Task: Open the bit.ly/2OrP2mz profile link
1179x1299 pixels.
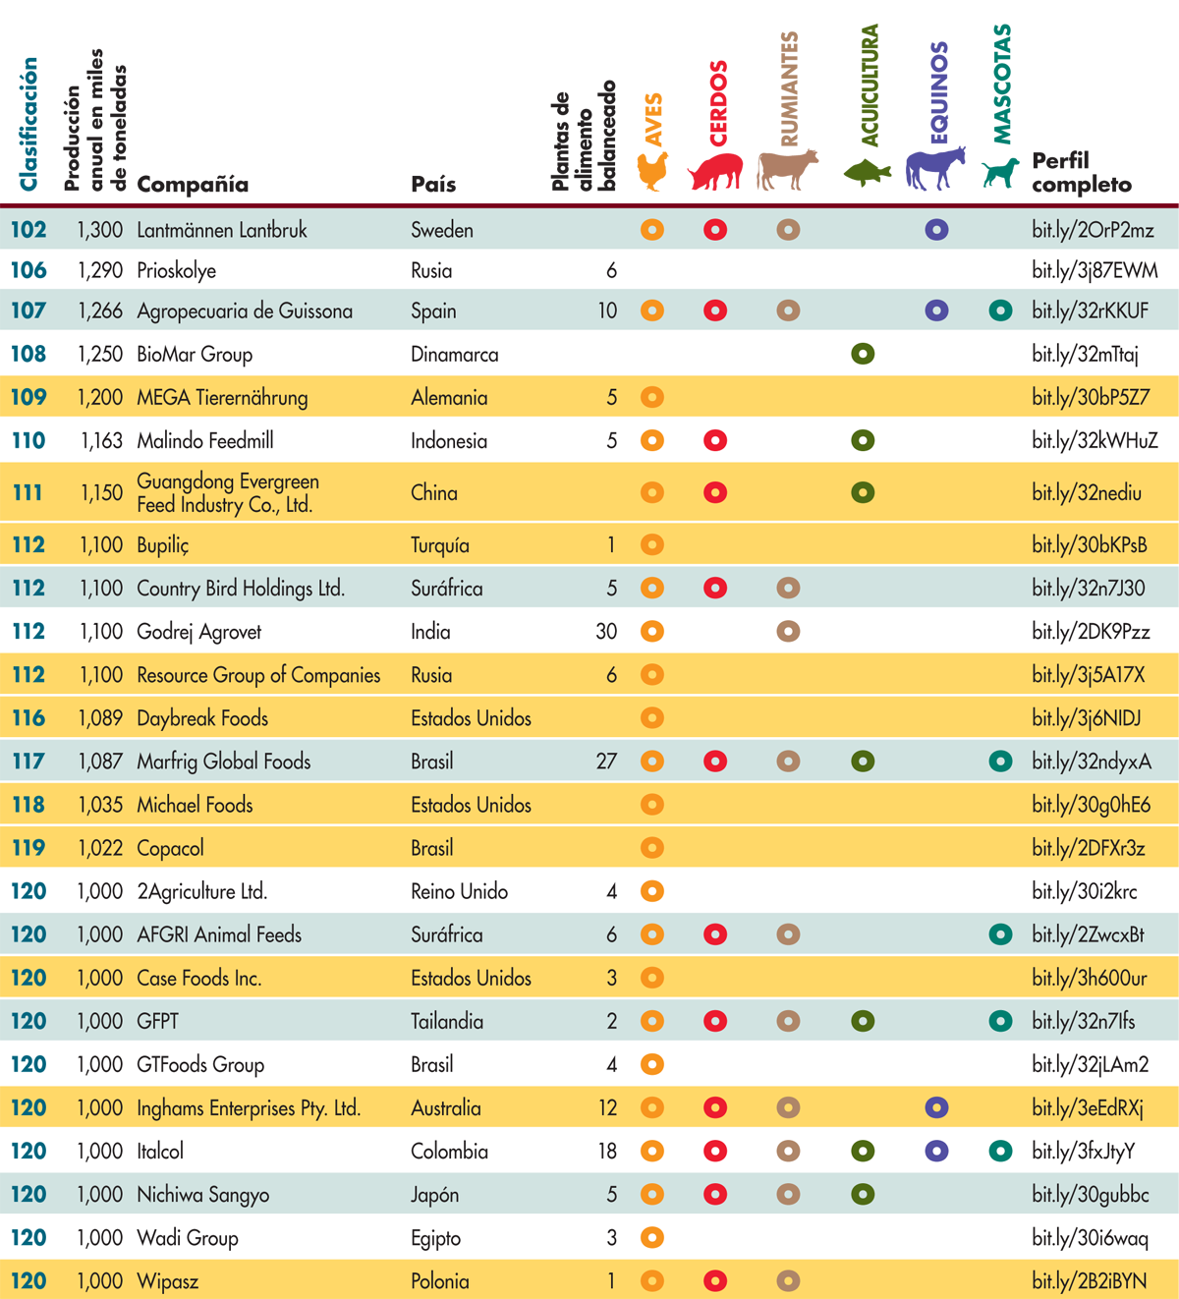Action: 1093,231
